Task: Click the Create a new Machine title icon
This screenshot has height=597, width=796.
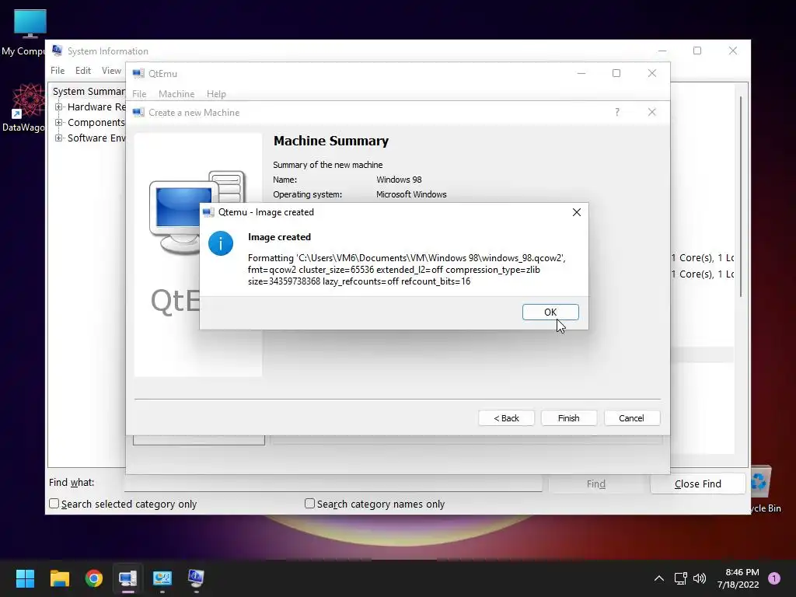Action: click(138, 112)
